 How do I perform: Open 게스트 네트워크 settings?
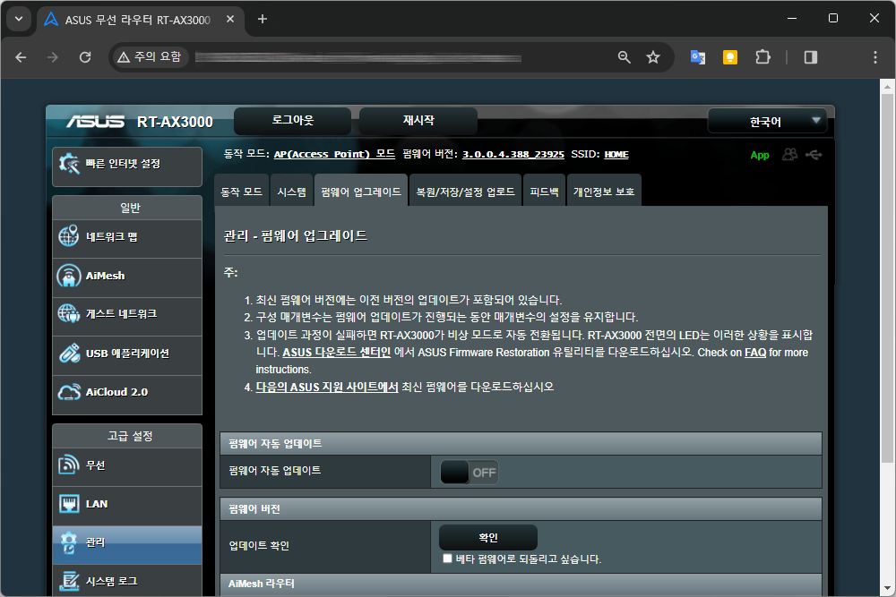click(127, 314)
